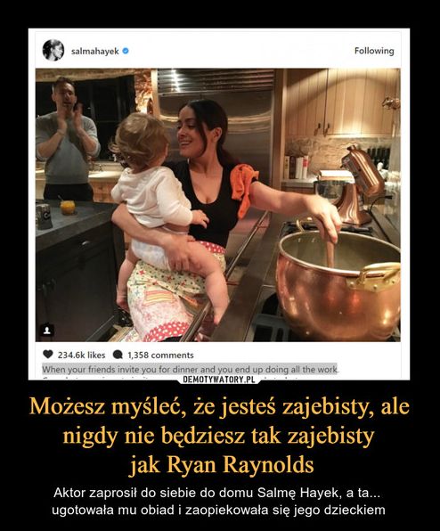
Task: Open the salmahayek profile avatar
Action: pyautogui.click(x=53, y=51)
